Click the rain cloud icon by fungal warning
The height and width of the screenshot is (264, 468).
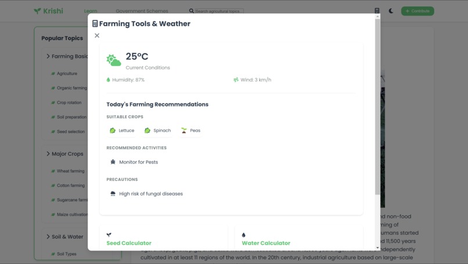(113, 194)
